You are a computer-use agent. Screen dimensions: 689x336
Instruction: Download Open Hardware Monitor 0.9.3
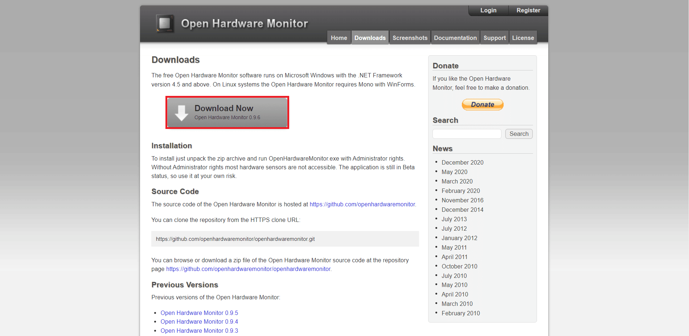point(199,331)
